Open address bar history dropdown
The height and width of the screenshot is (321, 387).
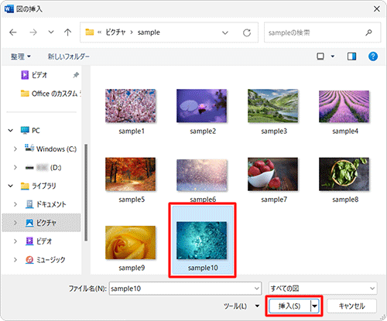tap(225, 32)
